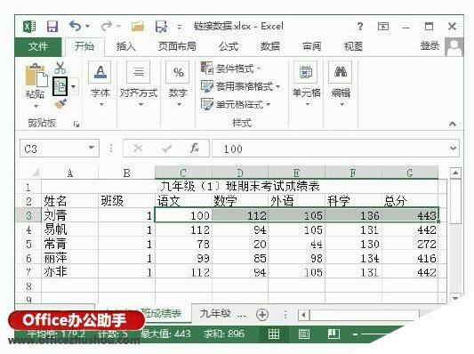Switch to the 页面布局 Page Layout tab
Viewport: 474px width, 354px height.
point(177,46)
